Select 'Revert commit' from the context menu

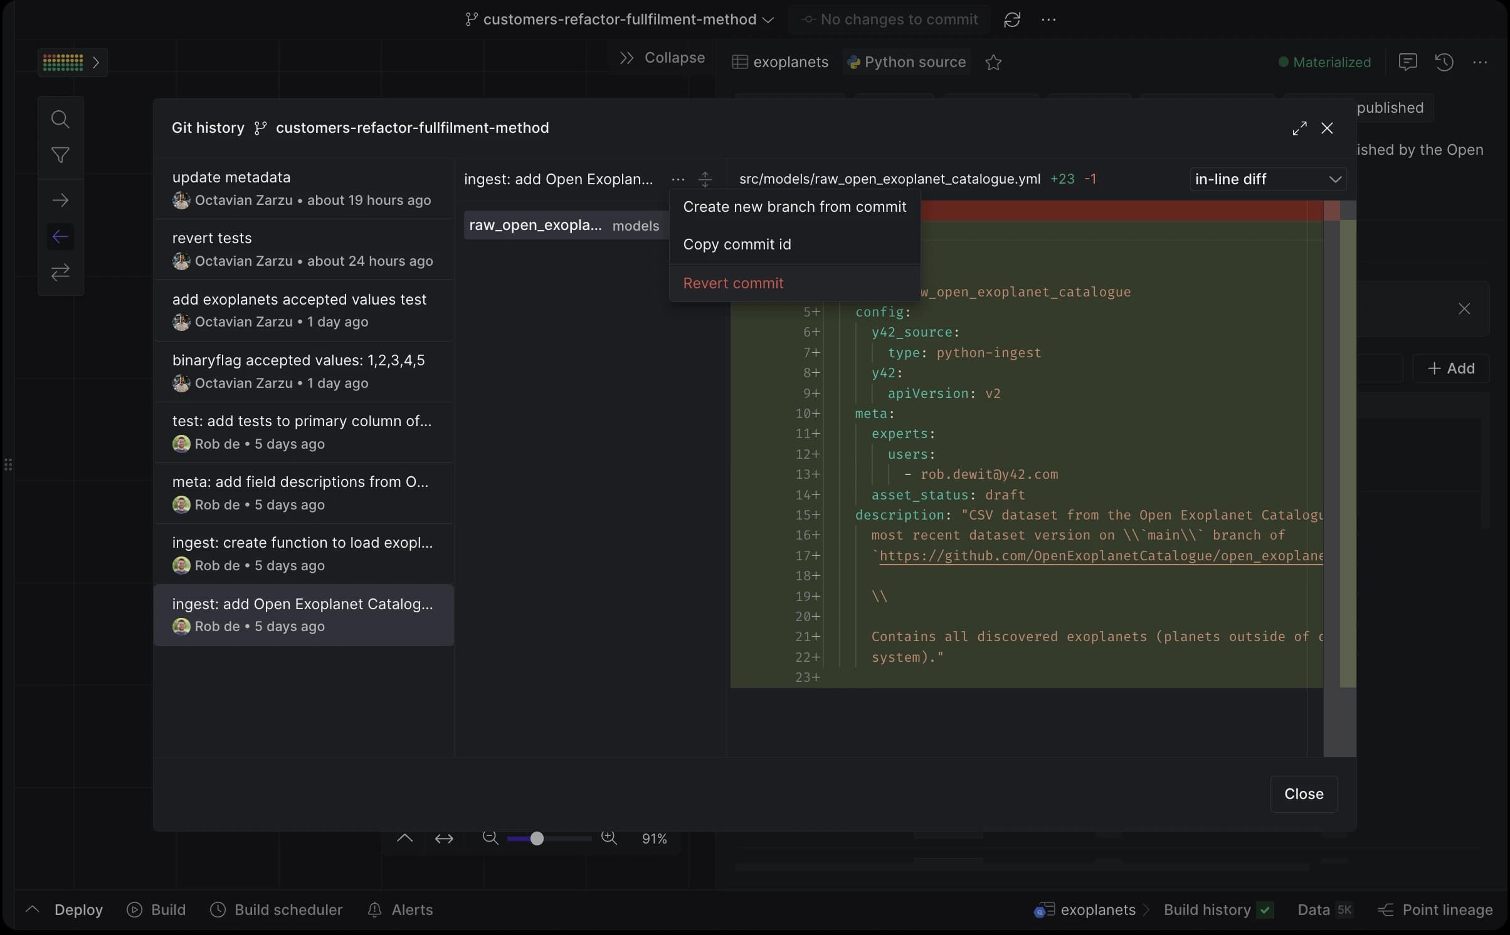click(x=734, y=284)
